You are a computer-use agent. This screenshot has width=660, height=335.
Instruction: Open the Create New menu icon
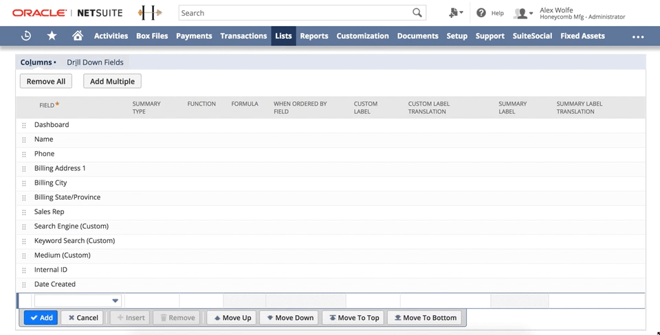pyautogui.click(x=454, y=13)
